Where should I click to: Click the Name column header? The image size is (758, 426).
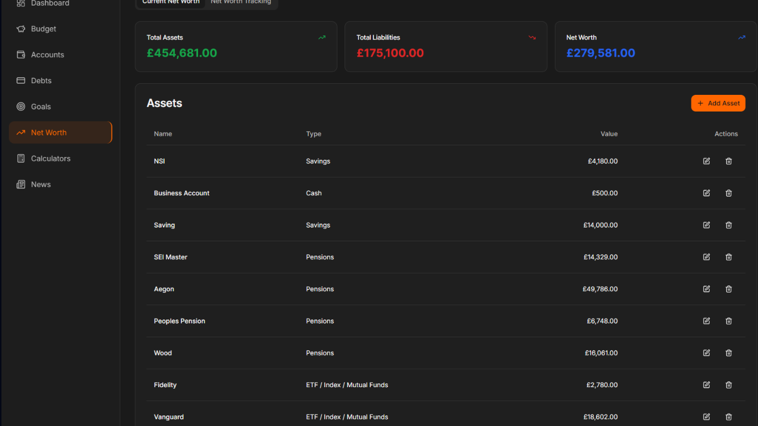(163, 134)
